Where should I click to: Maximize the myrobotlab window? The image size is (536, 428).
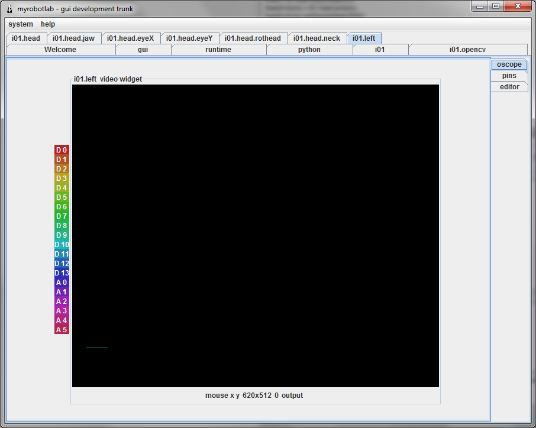(495, 6)
